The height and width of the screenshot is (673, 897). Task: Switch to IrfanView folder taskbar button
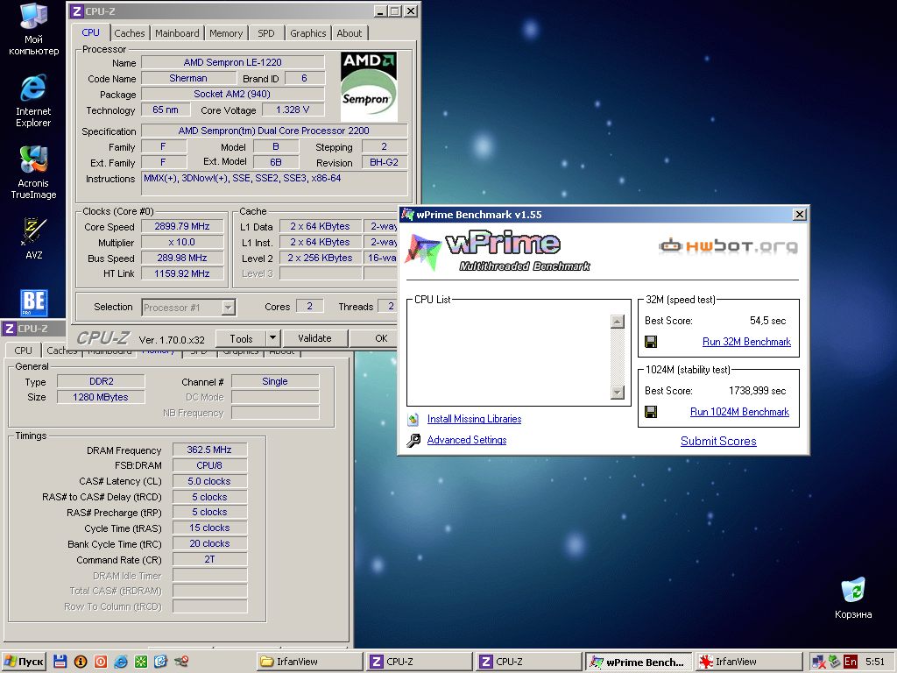click(x=309, y=662)
